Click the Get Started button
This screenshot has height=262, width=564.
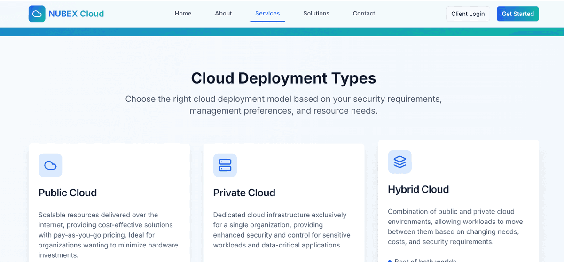(517, 14)
